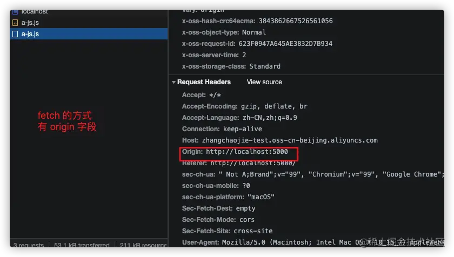Click the 3 requests status entry
454x257 pixels.
28,245
